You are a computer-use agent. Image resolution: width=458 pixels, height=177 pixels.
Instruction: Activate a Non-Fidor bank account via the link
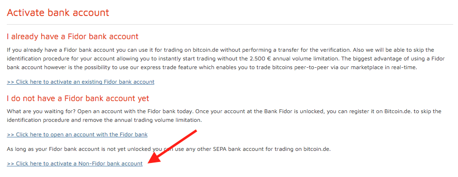[75, 163]
